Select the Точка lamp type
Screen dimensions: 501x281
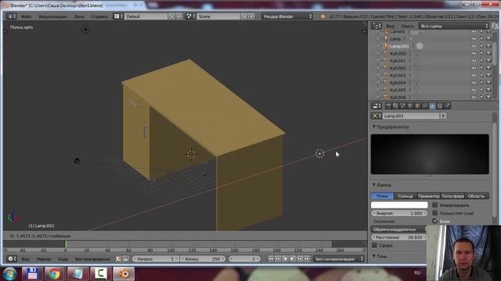[382, 196]
